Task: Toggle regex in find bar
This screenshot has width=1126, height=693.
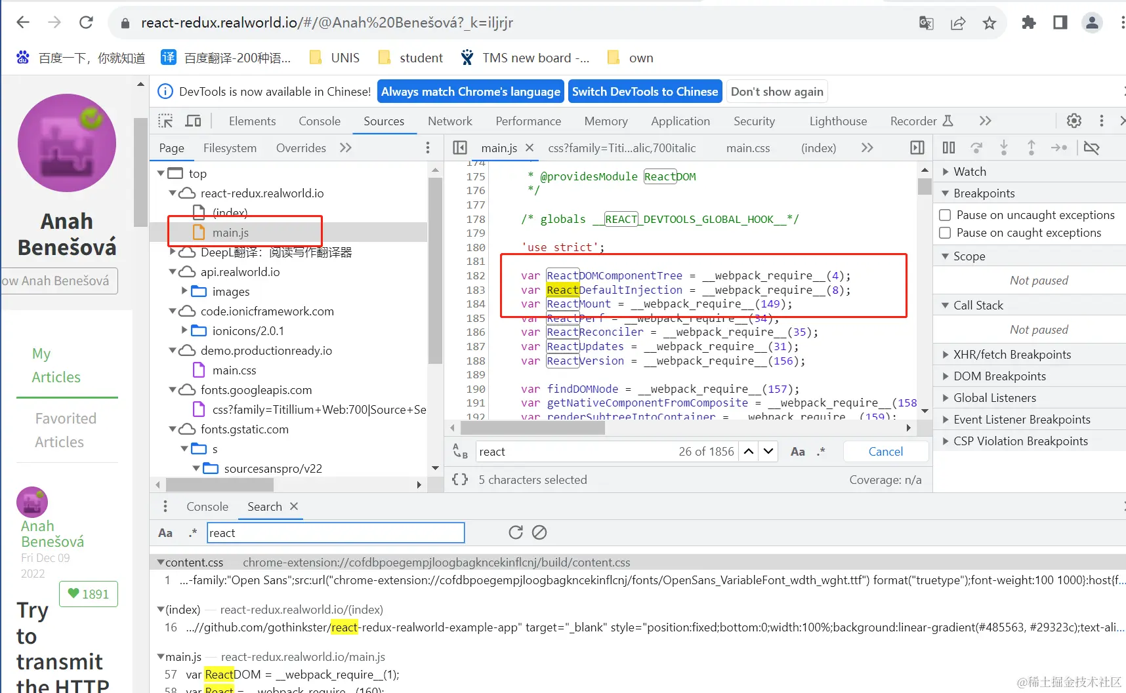Action: click(821, 451)
